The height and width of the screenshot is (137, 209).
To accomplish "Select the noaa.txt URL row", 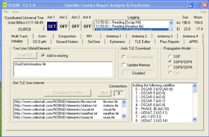I will tap(68, 117).
